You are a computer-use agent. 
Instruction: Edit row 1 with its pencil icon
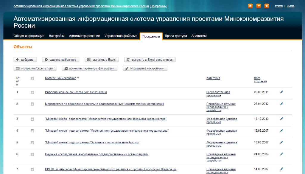pos(281,92)
